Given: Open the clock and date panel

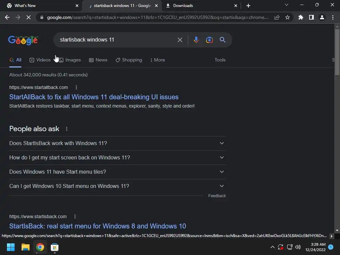Looking at the screenshot, I should tap(315, 247).
